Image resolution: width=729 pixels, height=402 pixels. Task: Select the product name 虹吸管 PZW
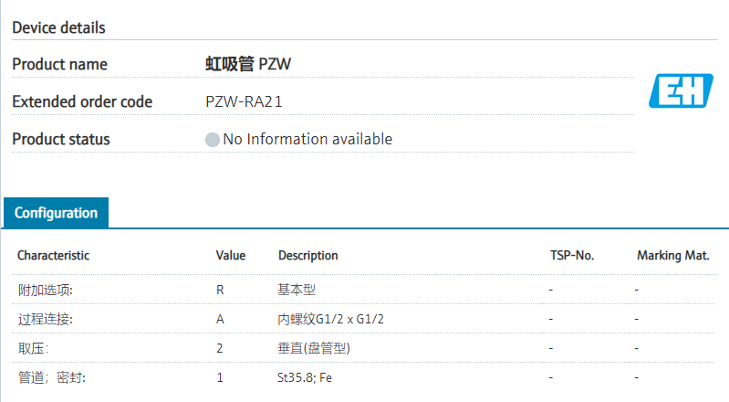pyautogui.click(x=248, y=64)
